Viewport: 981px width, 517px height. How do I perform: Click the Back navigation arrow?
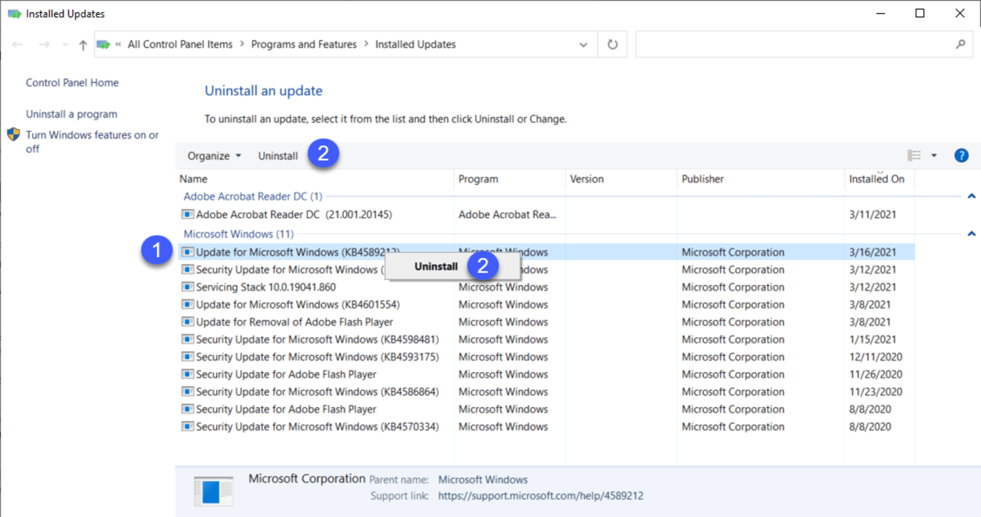coord(18,44)
